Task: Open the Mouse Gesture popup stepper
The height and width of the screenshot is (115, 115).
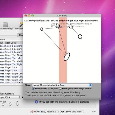Action: point(19,97)
